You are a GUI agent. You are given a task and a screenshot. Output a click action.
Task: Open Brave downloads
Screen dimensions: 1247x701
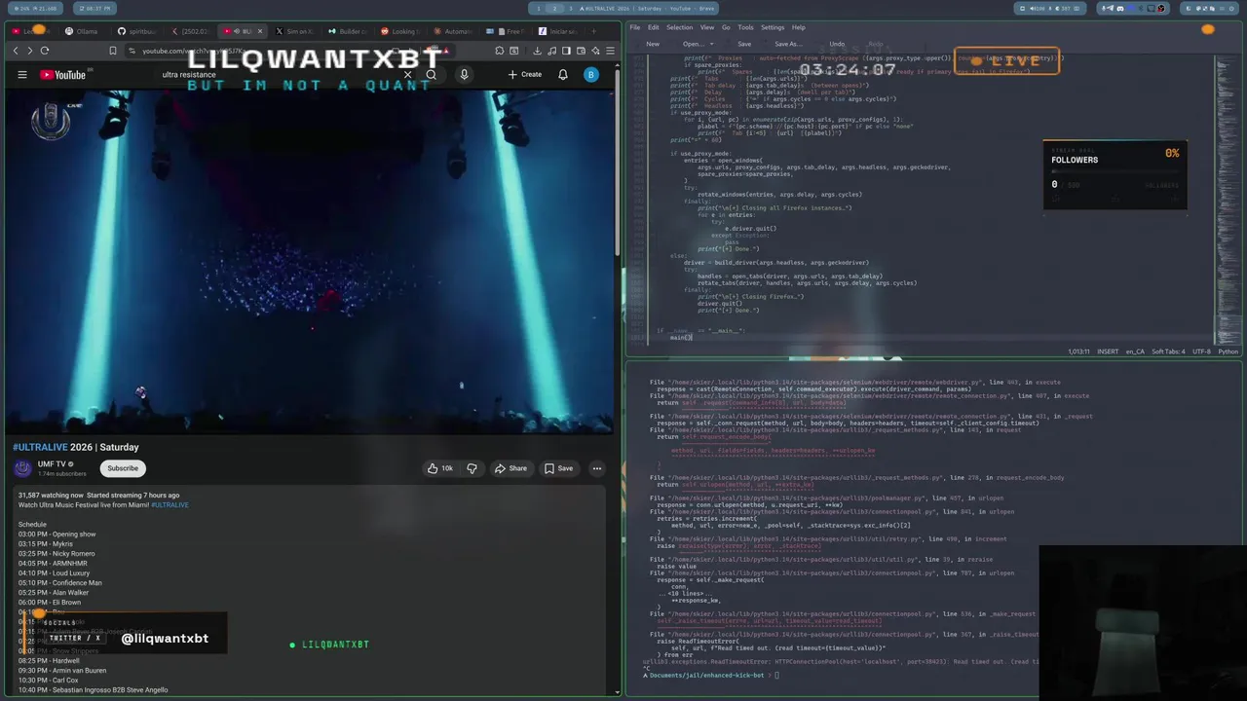pos(537,51)
